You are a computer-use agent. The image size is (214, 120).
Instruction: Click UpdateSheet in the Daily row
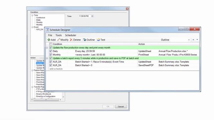click(x=145, y=51)
